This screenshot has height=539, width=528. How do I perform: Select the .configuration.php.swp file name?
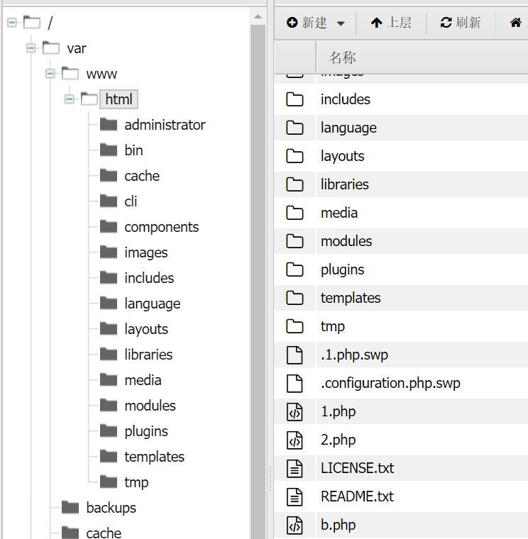pos(390,383)
